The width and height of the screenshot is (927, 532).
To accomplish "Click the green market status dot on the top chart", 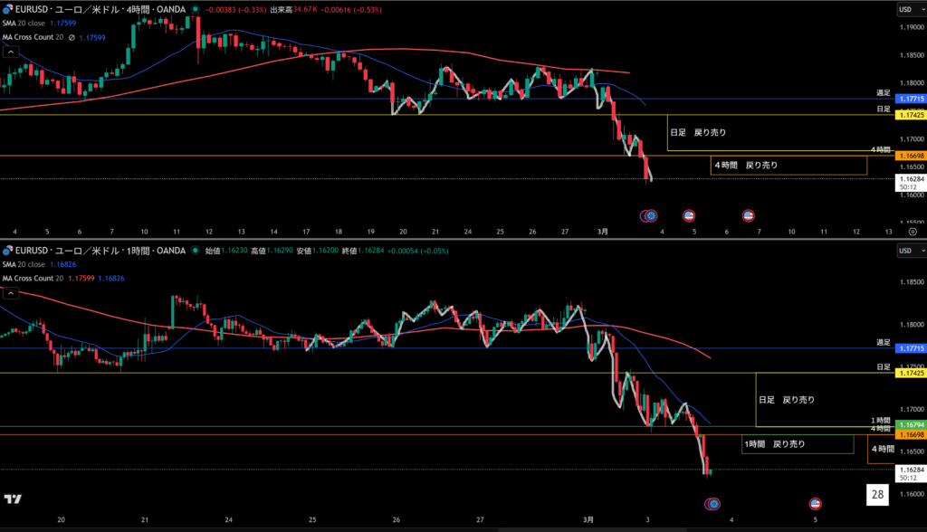I will (197, 10).
